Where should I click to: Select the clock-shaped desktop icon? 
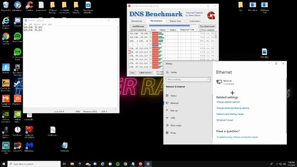coord(18,131)
